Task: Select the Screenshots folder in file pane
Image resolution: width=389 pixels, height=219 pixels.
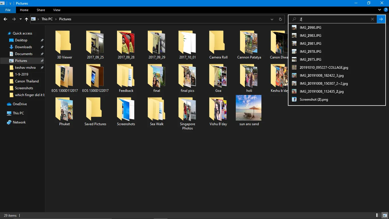Action: pos(126,111)
